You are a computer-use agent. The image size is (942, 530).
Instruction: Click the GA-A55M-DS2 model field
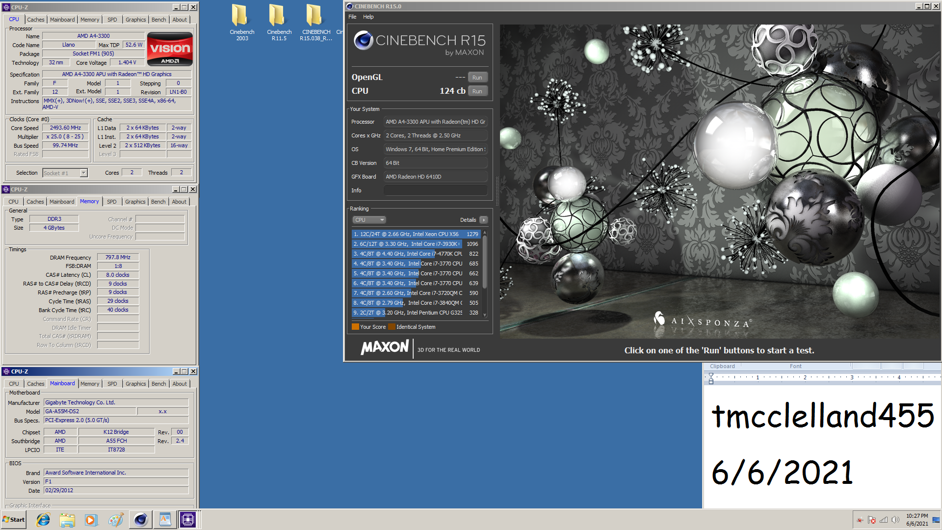tap(90, 411)
